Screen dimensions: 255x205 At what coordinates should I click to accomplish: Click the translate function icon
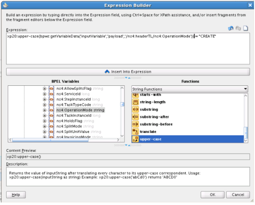(135, 131)
